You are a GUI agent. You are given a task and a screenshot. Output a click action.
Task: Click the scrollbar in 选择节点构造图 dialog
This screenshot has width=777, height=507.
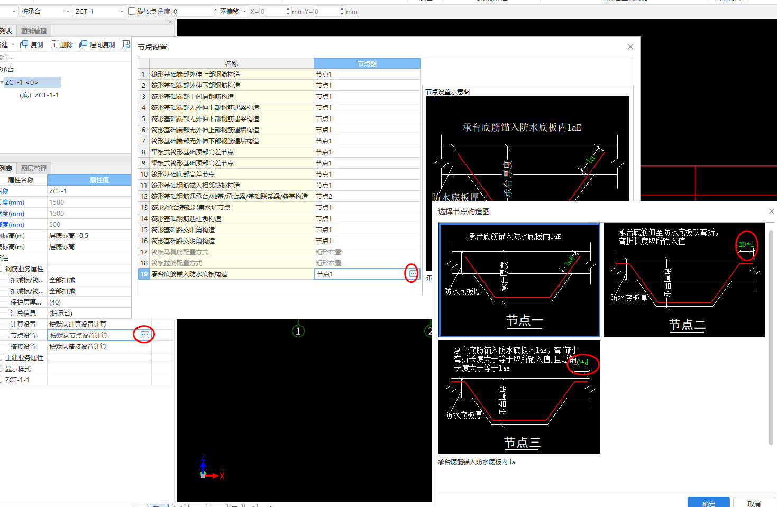tap(771, 337)
